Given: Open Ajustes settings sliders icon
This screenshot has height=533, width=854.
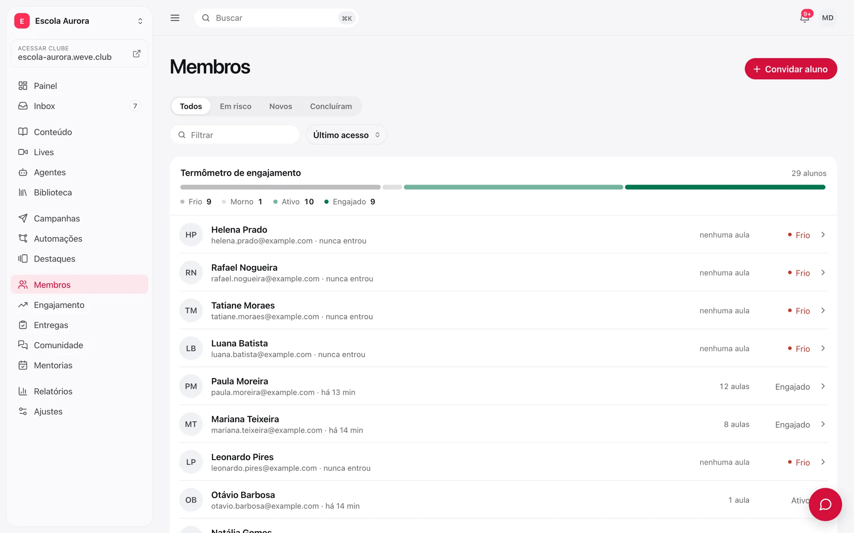Looking at the screenshot, I should point(23,411).
